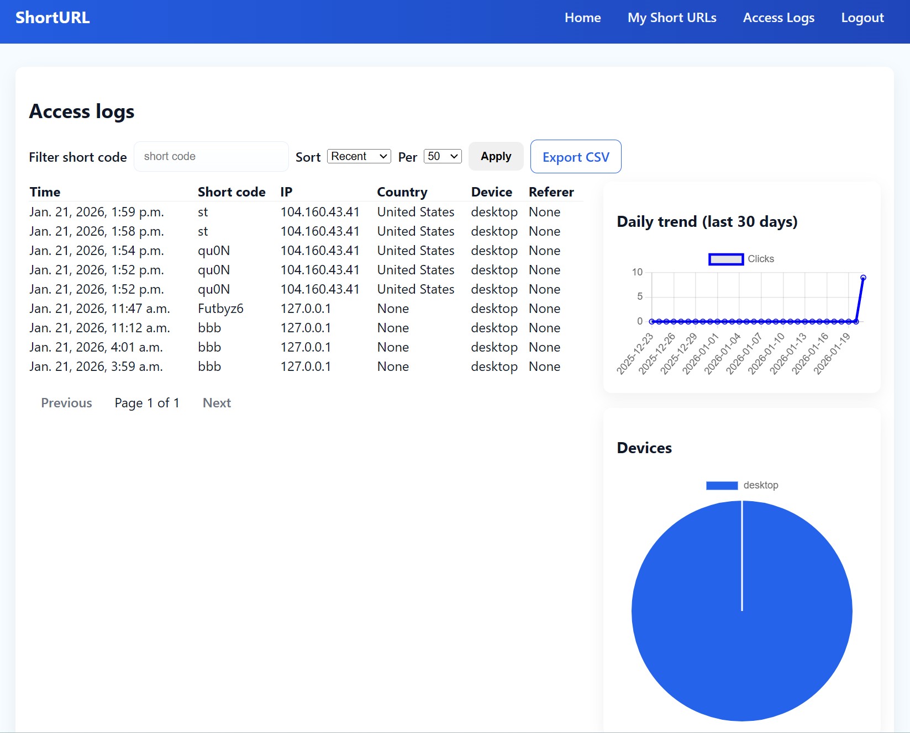The image size is (910, 733).
Task: Click short code 'quON' in 1:54 p.m. row
Action: 214,251
